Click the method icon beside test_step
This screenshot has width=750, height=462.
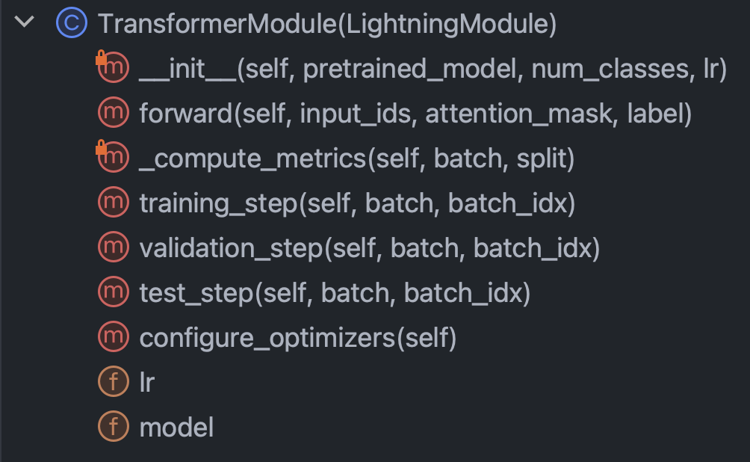(x=112, y=292)
